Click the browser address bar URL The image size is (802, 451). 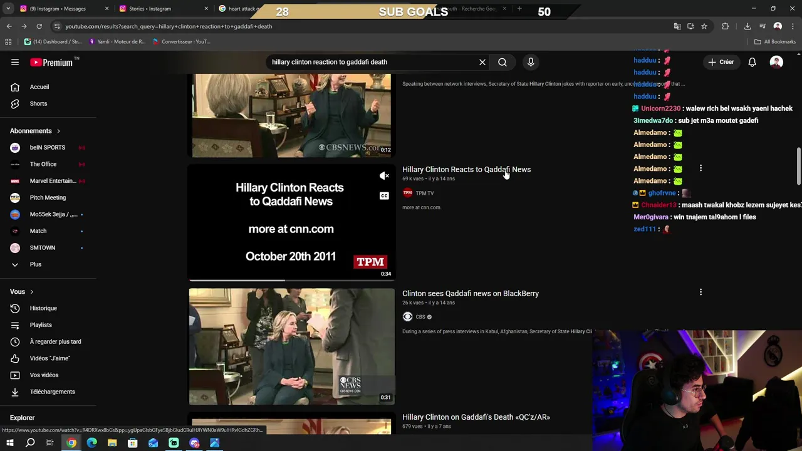pos(169,26)
